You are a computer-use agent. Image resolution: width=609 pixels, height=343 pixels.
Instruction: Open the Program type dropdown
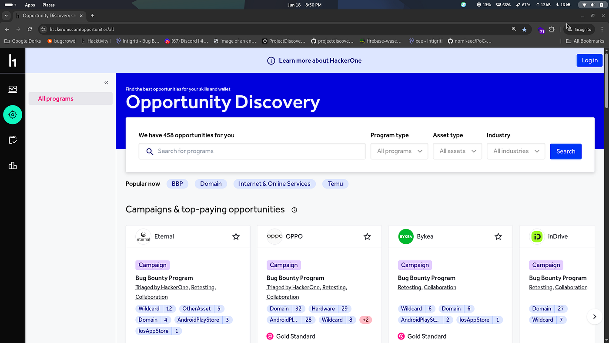click(399, 151)
